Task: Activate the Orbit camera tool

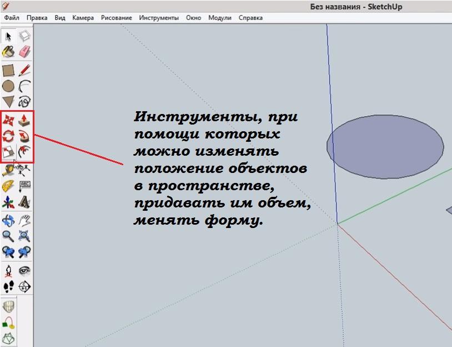Action: coord(8,220)
